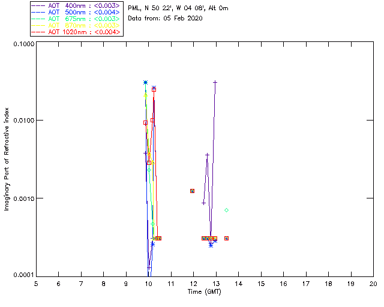The height and width of the screenshot is (307, 384).
Task: Click the AOT 870nm legend entry
Action: [76, 25]
